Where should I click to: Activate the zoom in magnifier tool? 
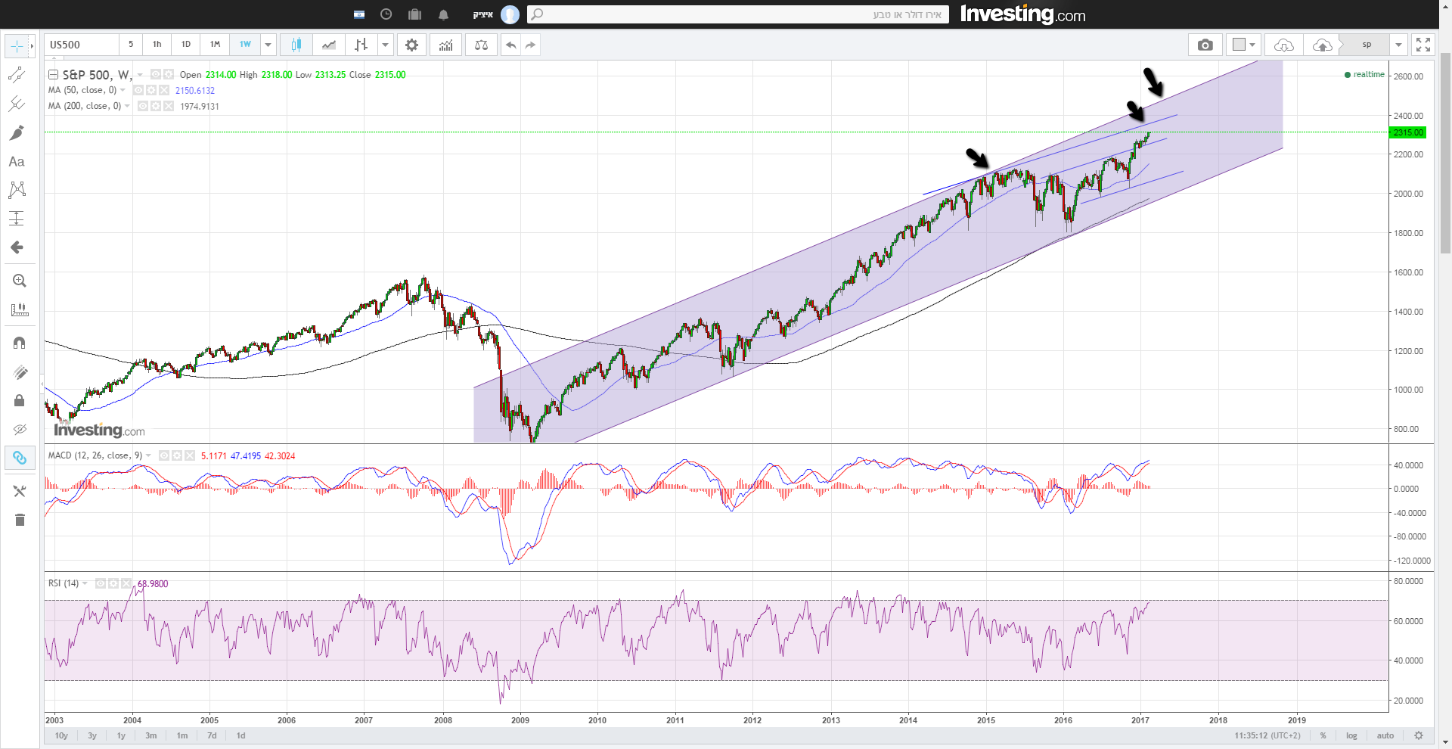(x=20, y=281)
